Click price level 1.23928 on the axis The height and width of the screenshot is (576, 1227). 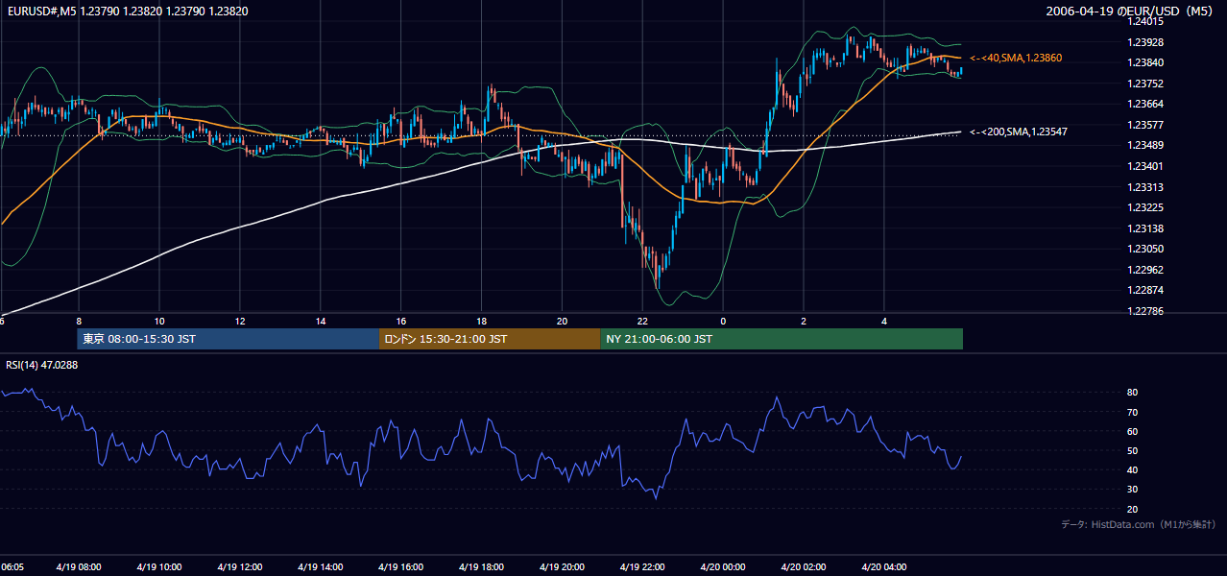click(x=1147, y=42)
